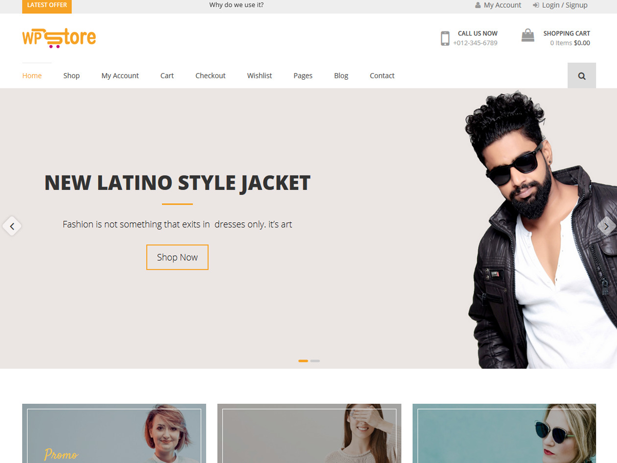617x463 pixels.
Task: Open the Wishlist navigation item
Action: 259,75
